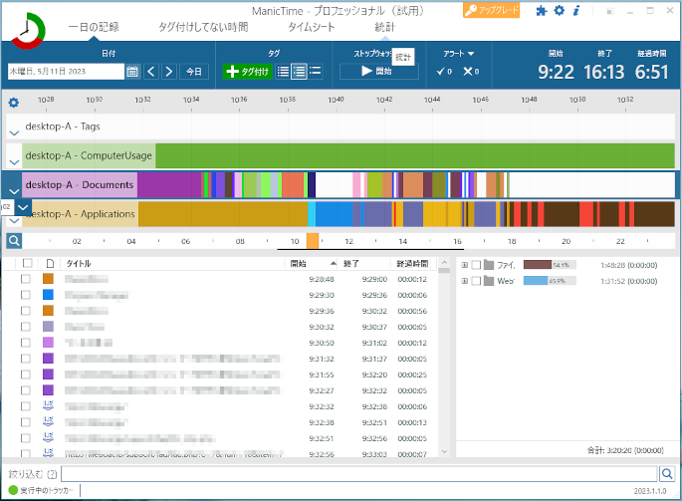Check the row starting at 9:29:30
Screen dimensions: 682x501
point(26,295)
